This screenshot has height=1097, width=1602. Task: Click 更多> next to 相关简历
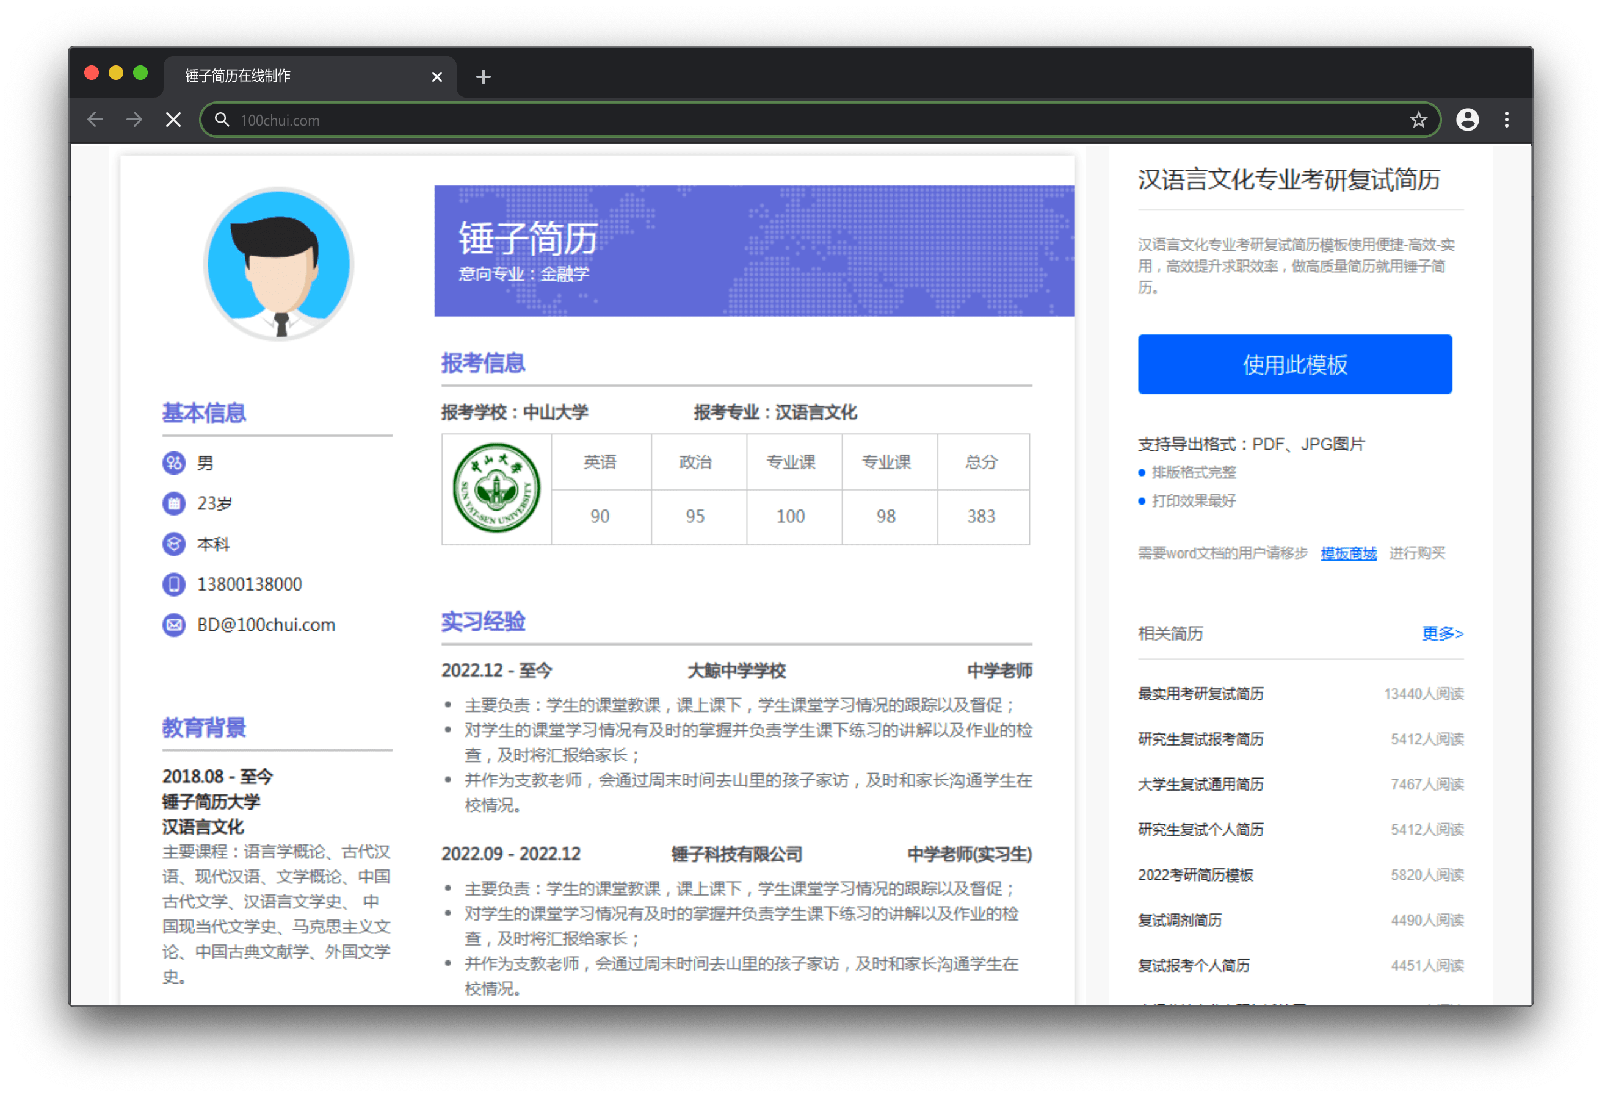1442,633
